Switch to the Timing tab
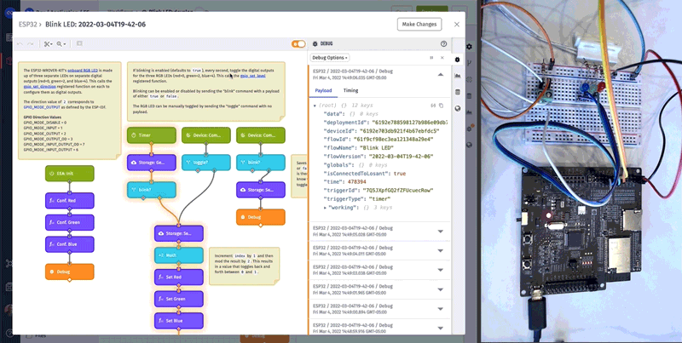 pos(350,90)
